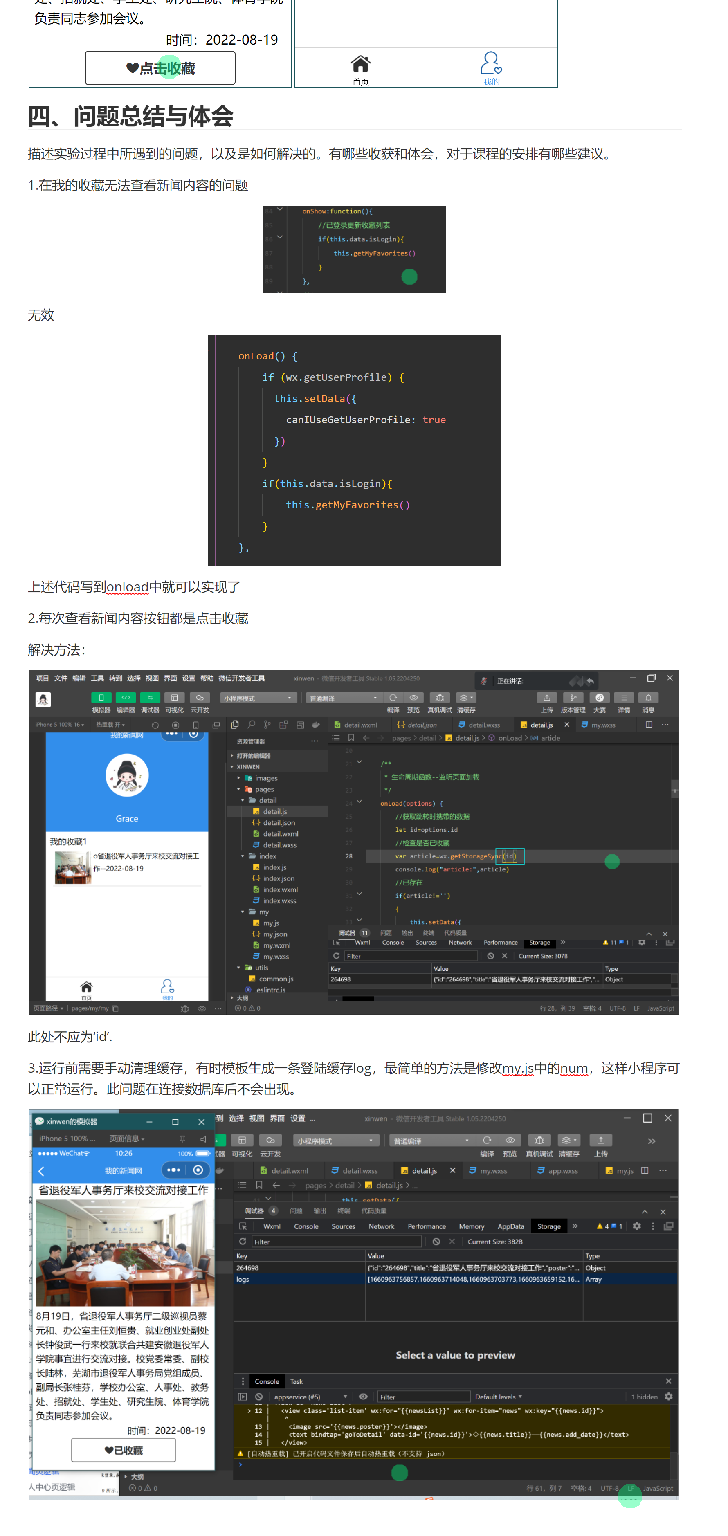Click the 首页 home tab icon in the top phone preview
The image size is (728, 1536).
click(361, 63)
